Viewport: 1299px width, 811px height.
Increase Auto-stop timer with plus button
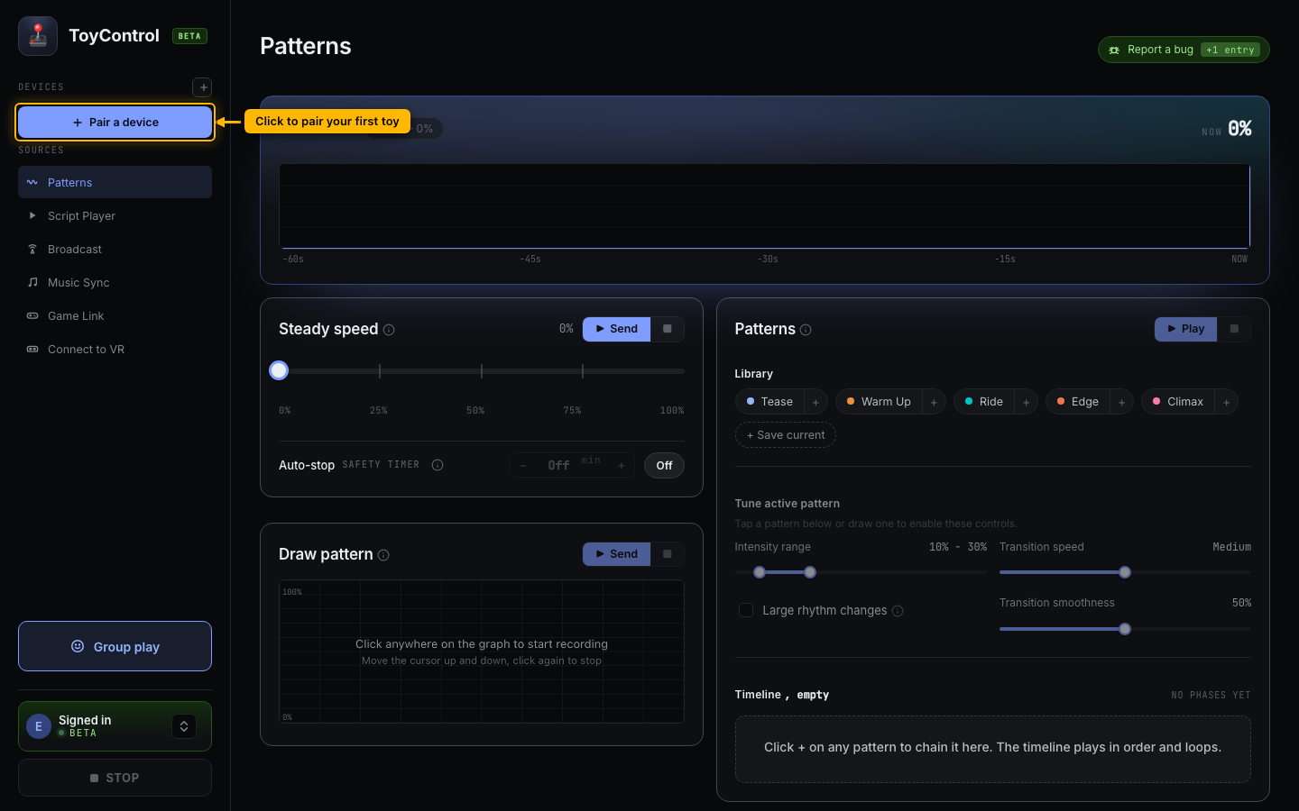tap(622, 466)
